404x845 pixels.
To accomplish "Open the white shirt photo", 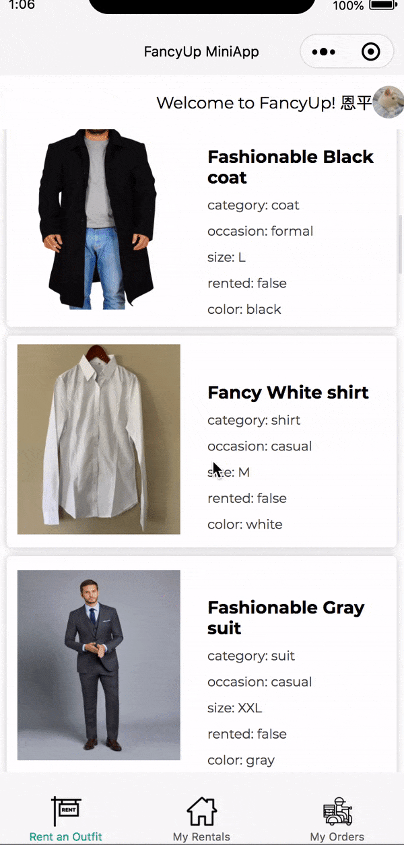I will [98, 439].
